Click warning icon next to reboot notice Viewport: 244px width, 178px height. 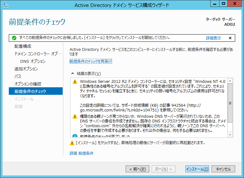(x=72, y=143)
